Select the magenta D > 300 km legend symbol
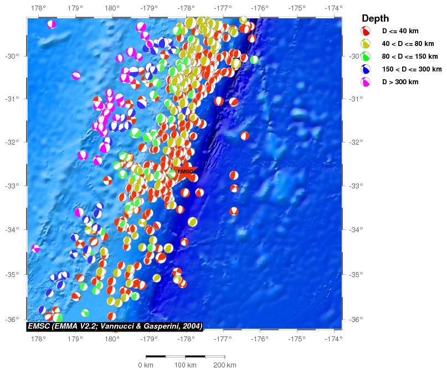The height and width of the screenshot is (373, 447). coord(365,82)
